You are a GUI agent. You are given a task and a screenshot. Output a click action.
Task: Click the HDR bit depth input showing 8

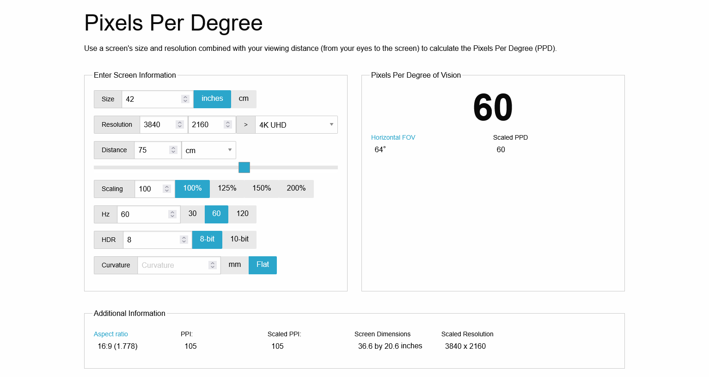pos(157,240)
